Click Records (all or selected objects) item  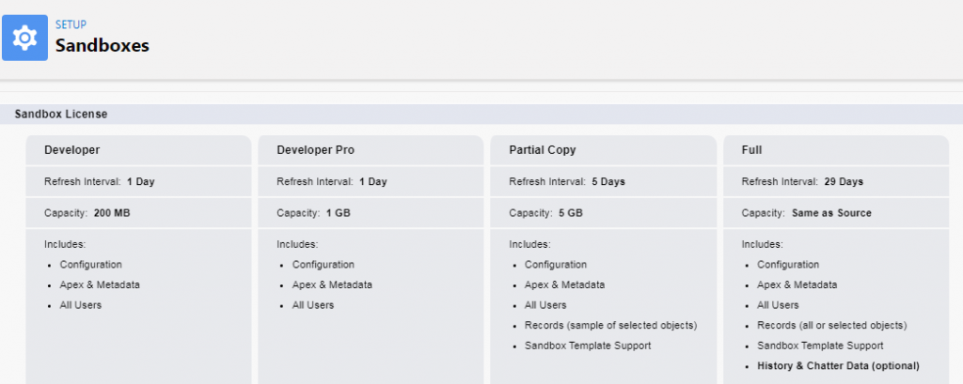[831, 325]
